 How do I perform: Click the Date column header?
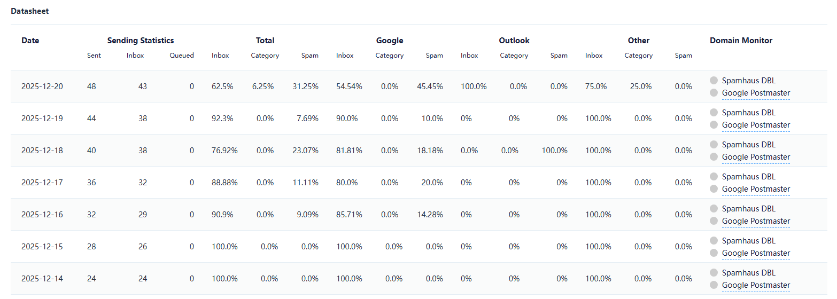click(x=30, y=41)
